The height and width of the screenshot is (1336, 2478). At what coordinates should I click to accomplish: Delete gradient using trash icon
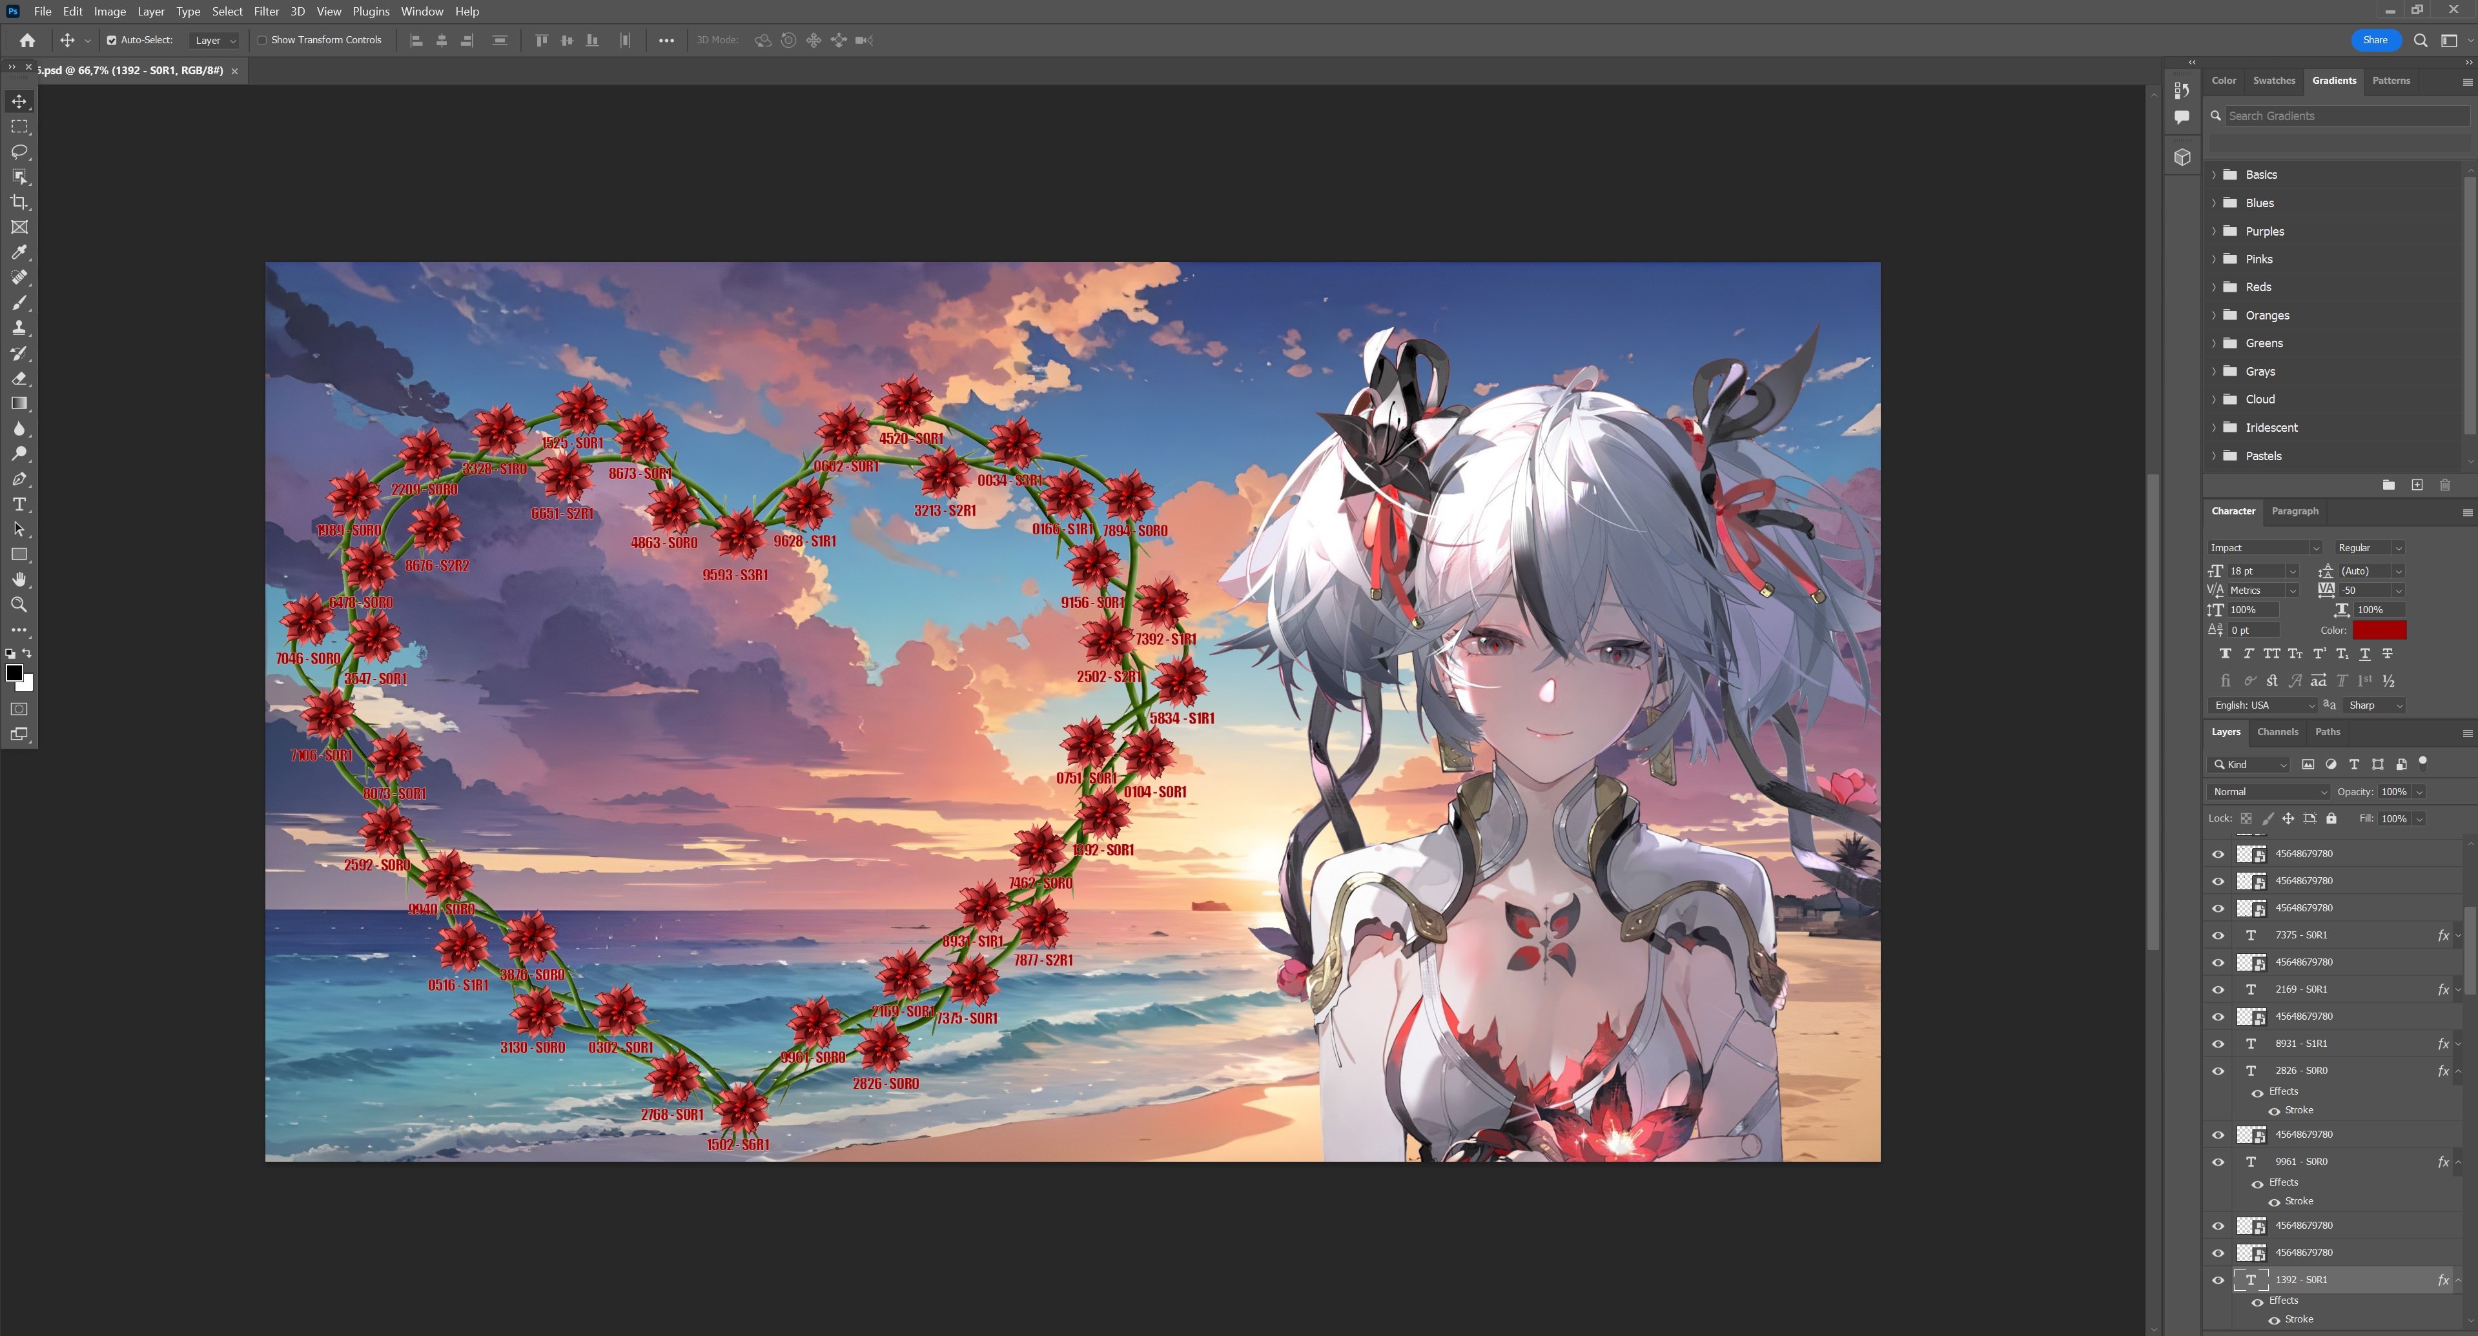2444,485
